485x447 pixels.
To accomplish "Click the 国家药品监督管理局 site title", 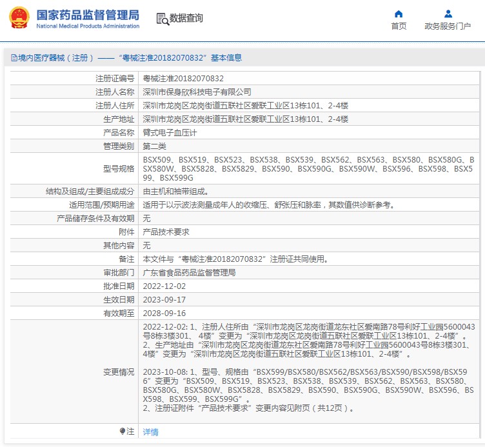I will [x=87, y=14].
